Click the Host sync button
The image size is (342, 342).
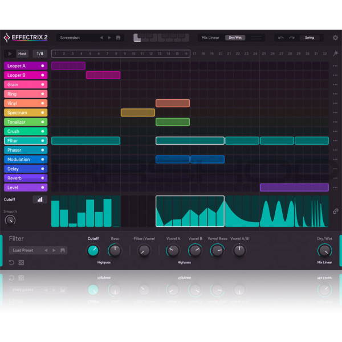(x=22, y=54)
